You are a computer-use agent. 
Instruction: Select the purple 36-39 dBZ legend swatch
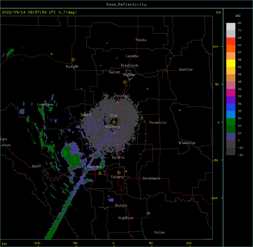pyautogui.click(x=231, y=100)
